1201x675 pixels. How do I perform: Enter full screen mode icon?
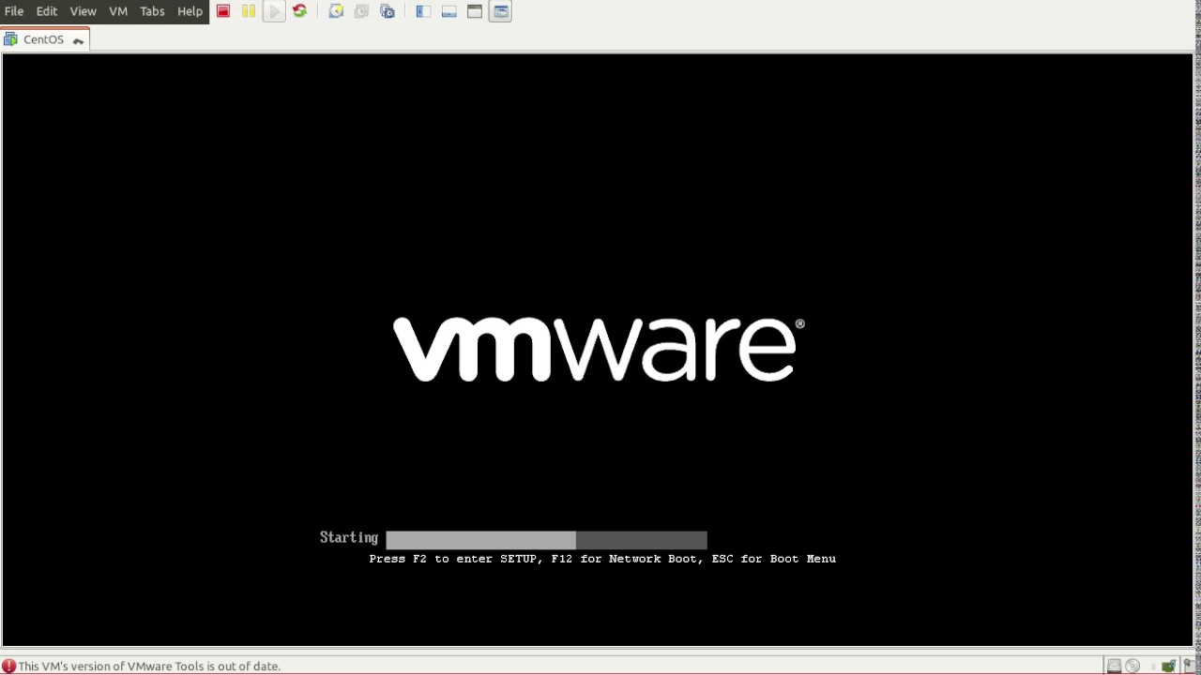[475, 11]
